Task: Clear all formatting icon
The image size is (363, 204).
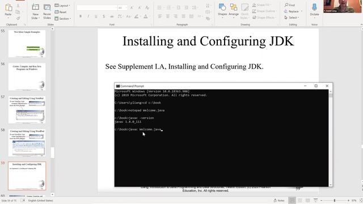Action: pos(147,8)
